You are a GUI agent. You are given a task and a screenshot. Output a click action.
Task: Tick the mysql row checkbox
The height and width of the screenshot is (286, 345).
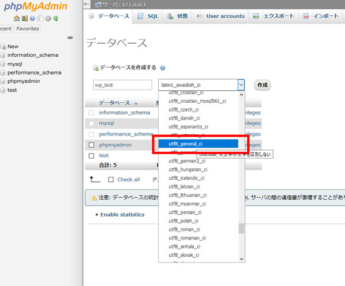coord(91,123)
